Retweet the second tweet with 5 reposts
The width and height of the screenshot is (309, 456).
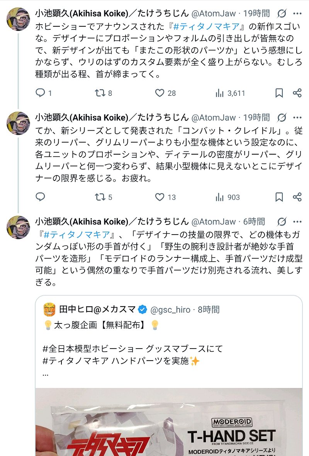point(100,197)
